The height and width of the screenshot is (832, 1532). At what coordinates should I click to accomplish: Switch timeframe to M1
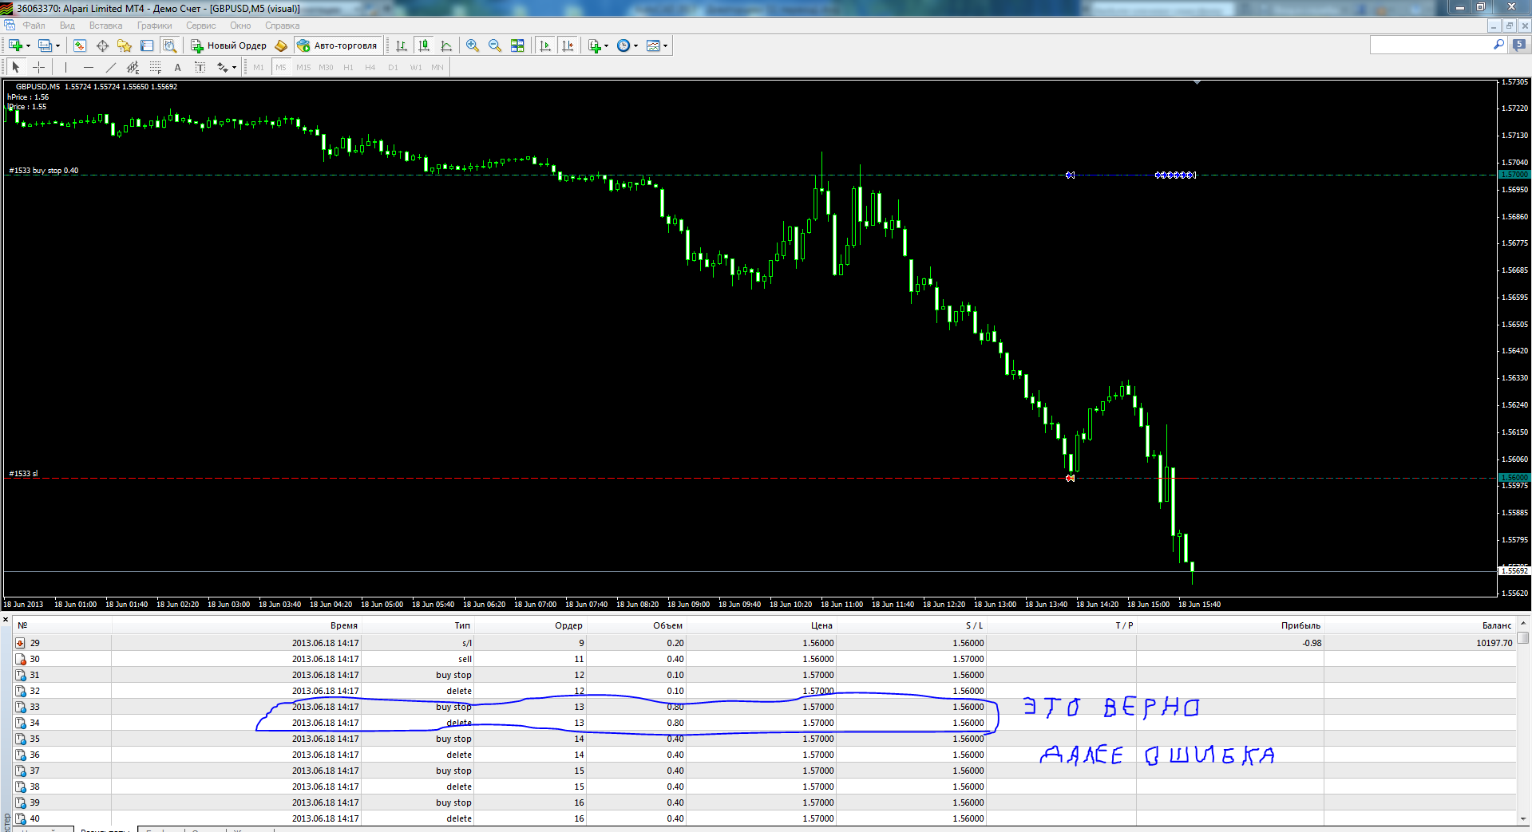point(259,67)
